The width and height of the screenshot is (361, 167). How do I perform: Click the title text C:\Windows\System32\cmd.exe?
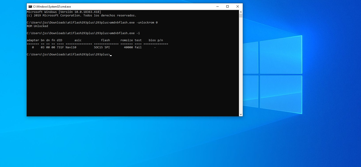[x=52, y=6]
